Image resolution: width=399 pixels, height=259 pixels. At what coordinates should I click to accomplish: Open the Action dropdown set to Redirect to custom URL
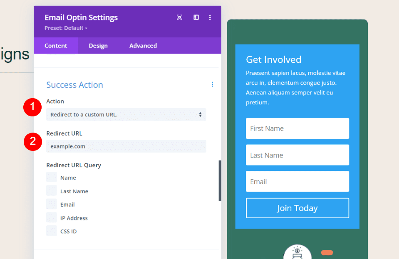coord(126,114)
